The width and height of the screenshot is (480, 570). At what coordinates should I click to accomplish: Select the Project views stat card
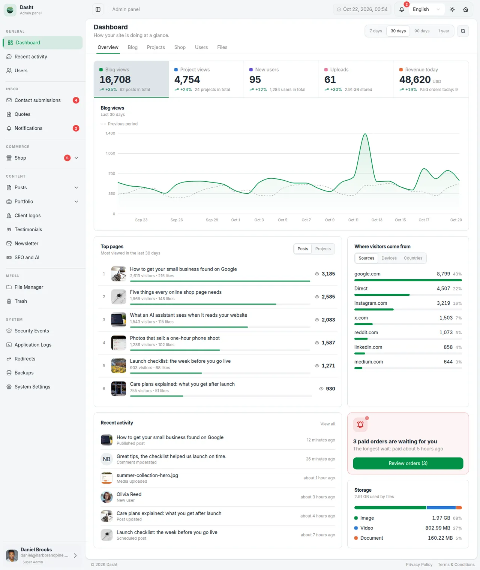click(206, 79)
